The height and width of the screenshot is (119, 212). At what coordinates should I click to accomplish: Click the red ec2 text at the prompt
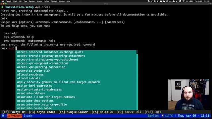(11, 48)
